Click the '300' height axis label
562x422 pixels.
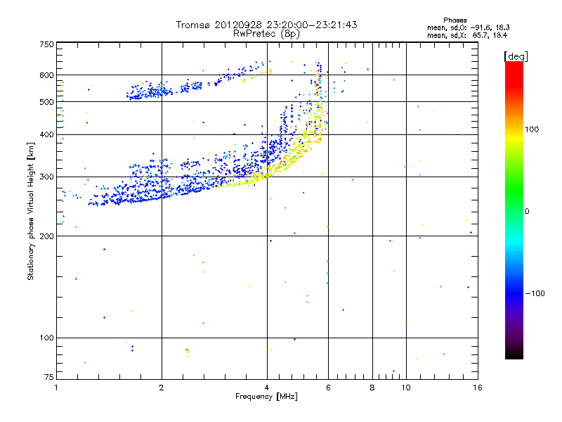tap(46, 177)
